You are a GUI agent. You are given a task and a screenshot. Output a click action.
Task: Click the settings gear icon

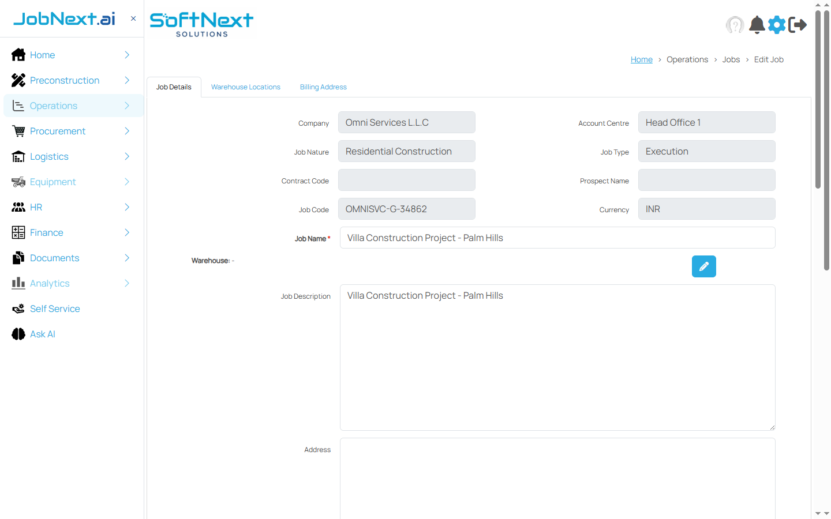pyautogui.click(x=777, y=25)
